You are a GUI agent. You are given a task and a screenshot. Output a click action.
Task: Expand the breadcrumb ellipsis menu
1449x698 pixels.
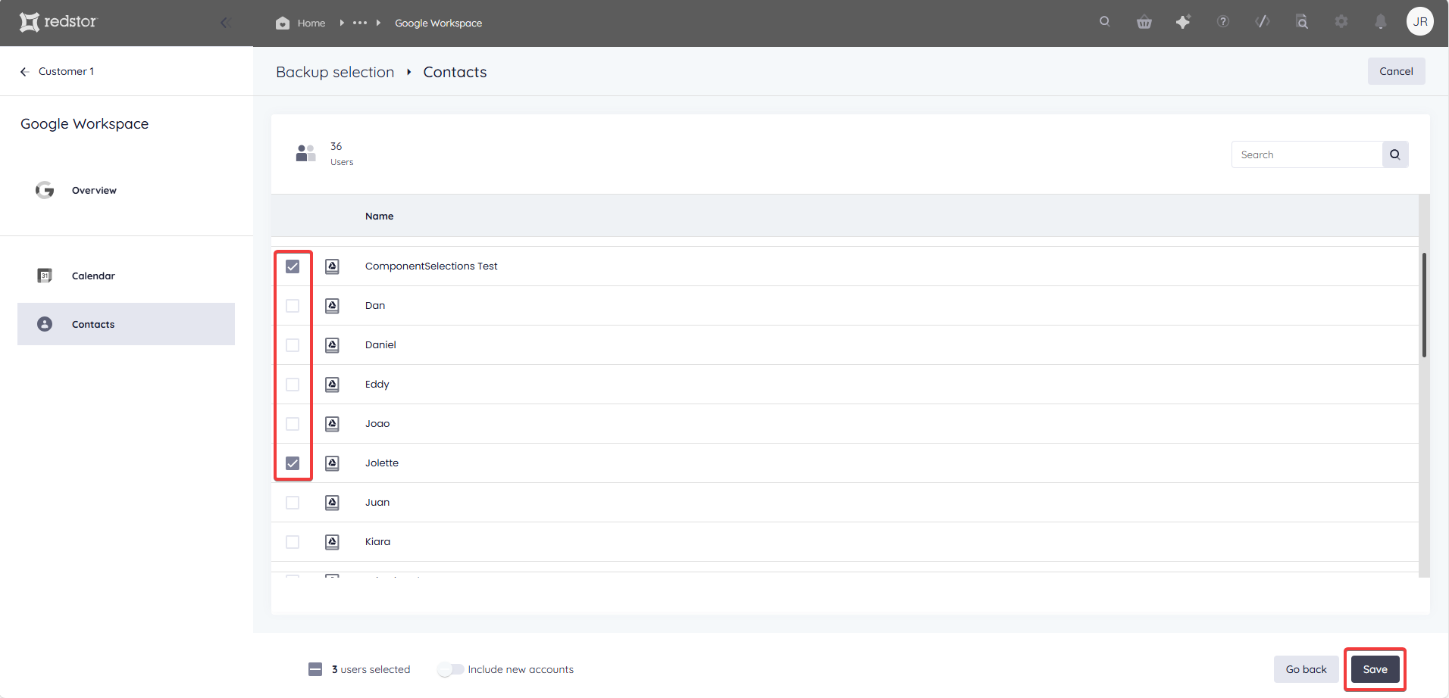point(360,23)
